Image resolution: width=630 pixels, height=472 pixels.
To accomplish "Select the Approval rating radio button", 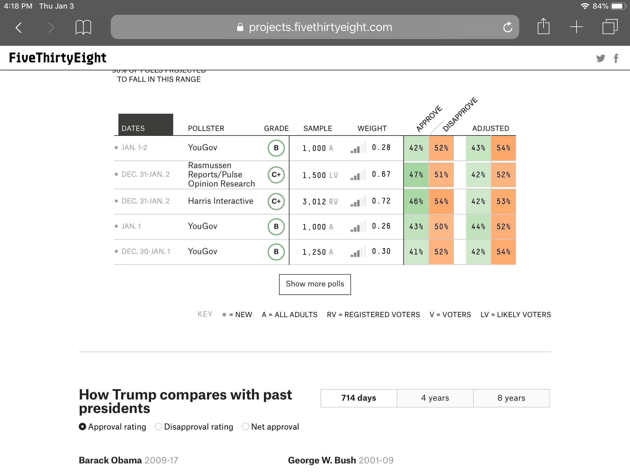I will [x=82, y=427].
